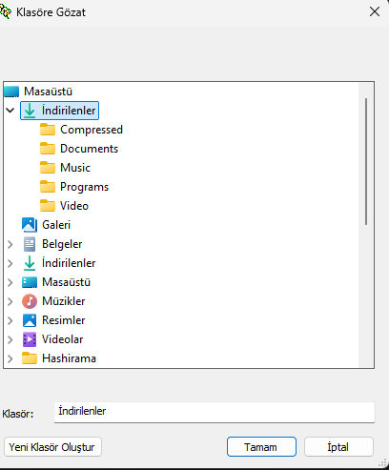This screenshot has width=389, height=470.
Task: Click the Belgeler document icon
Action: pos(30,244)
